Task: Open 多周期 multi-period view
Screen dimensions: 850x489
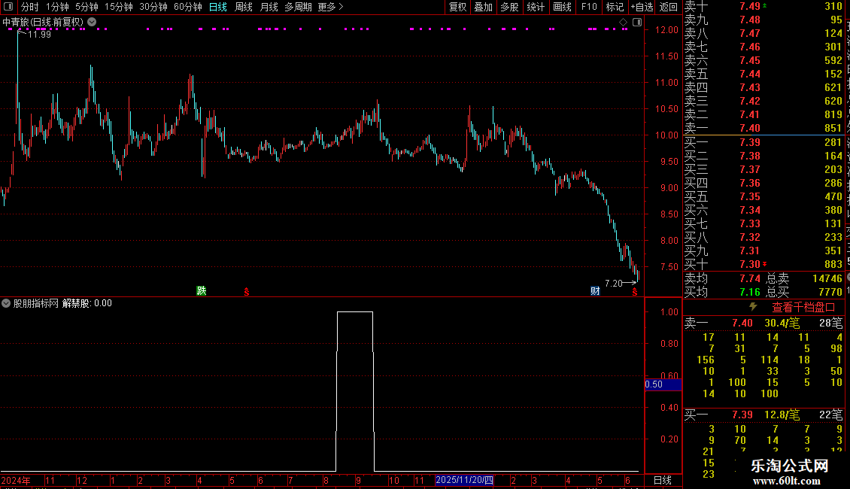Action: 298,7
